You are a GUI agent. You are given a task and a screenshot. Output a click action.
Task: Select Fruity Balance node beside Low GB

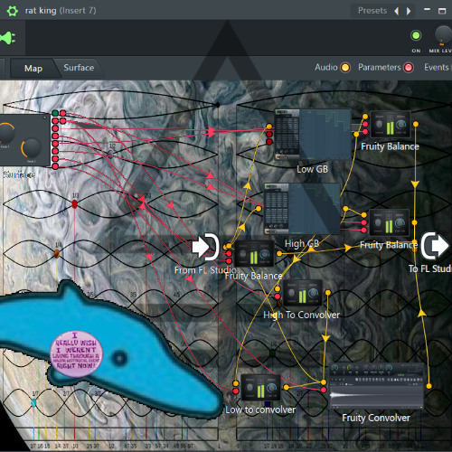click(x=391, y=125)
